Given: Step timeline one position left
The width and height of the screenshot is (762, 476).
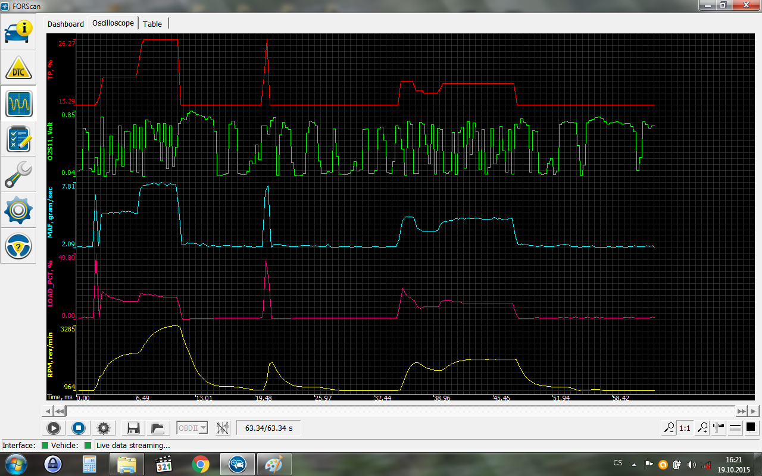Looking at the screenshot, I should pyautogui.click(x=48, y=411).
